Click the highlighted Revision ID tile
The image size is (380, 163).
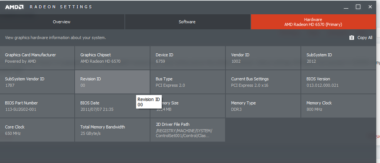tap(112, 82)
